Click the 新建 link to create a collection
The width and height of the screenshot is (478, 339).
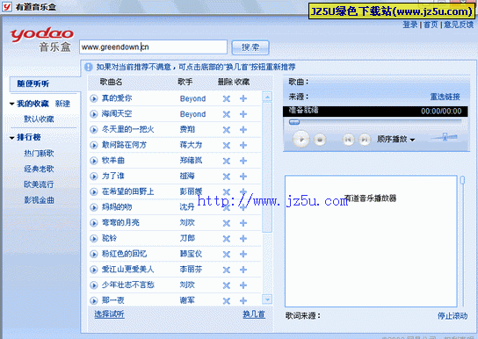(62, 104)
